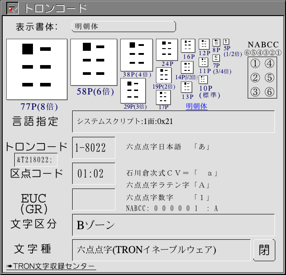Image resolution: width=286 pixels, height=275 pixels.
Task: Click the 17P glyph sample icon
Action: [x=163, y=97]
